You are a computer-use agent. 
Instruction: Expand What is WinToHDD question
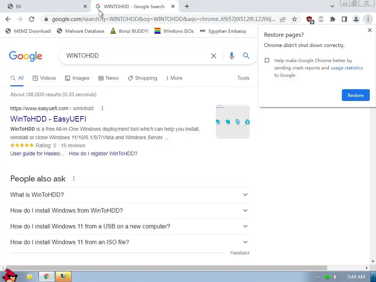[130, 195]
